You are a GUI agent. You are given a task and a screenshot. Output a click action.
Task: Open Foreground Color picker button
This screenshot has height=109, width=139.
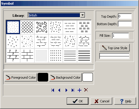[x=21, y=77]
